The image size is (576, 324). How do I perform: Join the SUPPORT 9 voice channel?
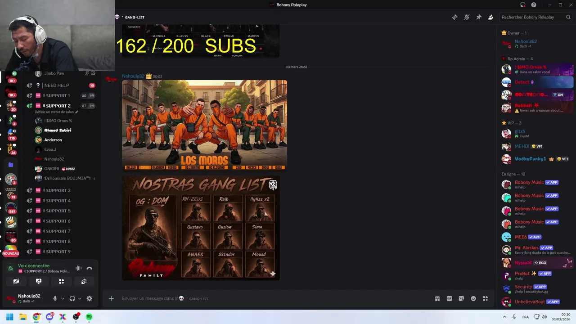(61, 252)
